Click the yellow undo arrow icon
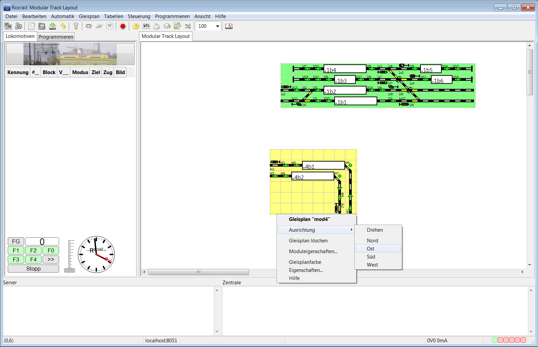 (x=63, y=26)
